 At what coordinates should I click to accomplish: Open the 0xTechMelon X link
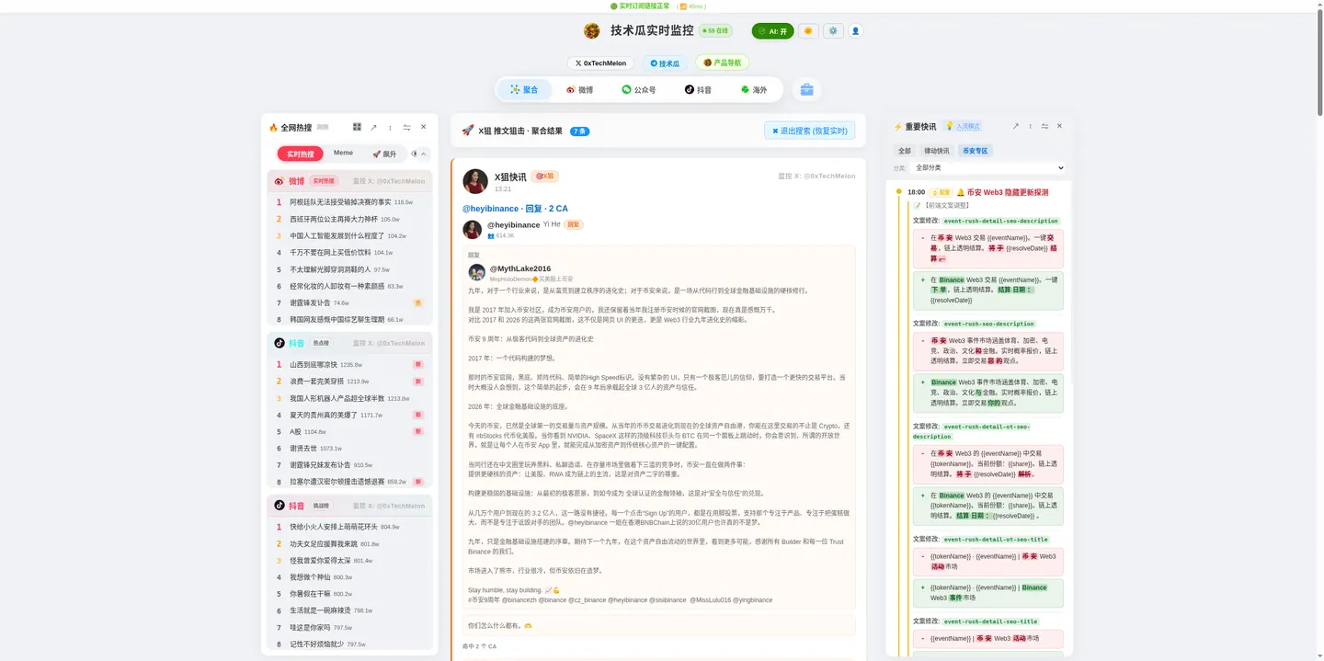(x=601, y=63)
